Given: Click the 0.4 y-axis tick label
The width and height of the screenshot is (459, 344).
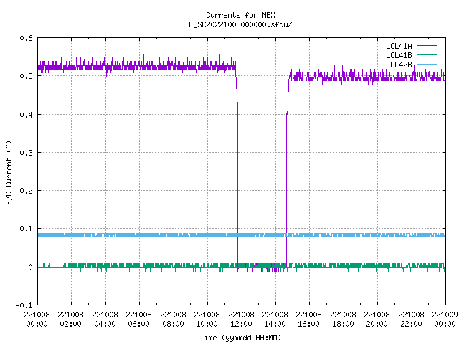Looking at the screenshot, I should 26,115.
